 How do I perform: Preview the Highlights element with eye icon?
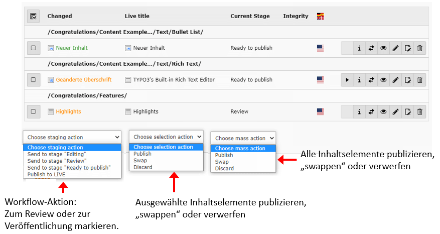383,111
